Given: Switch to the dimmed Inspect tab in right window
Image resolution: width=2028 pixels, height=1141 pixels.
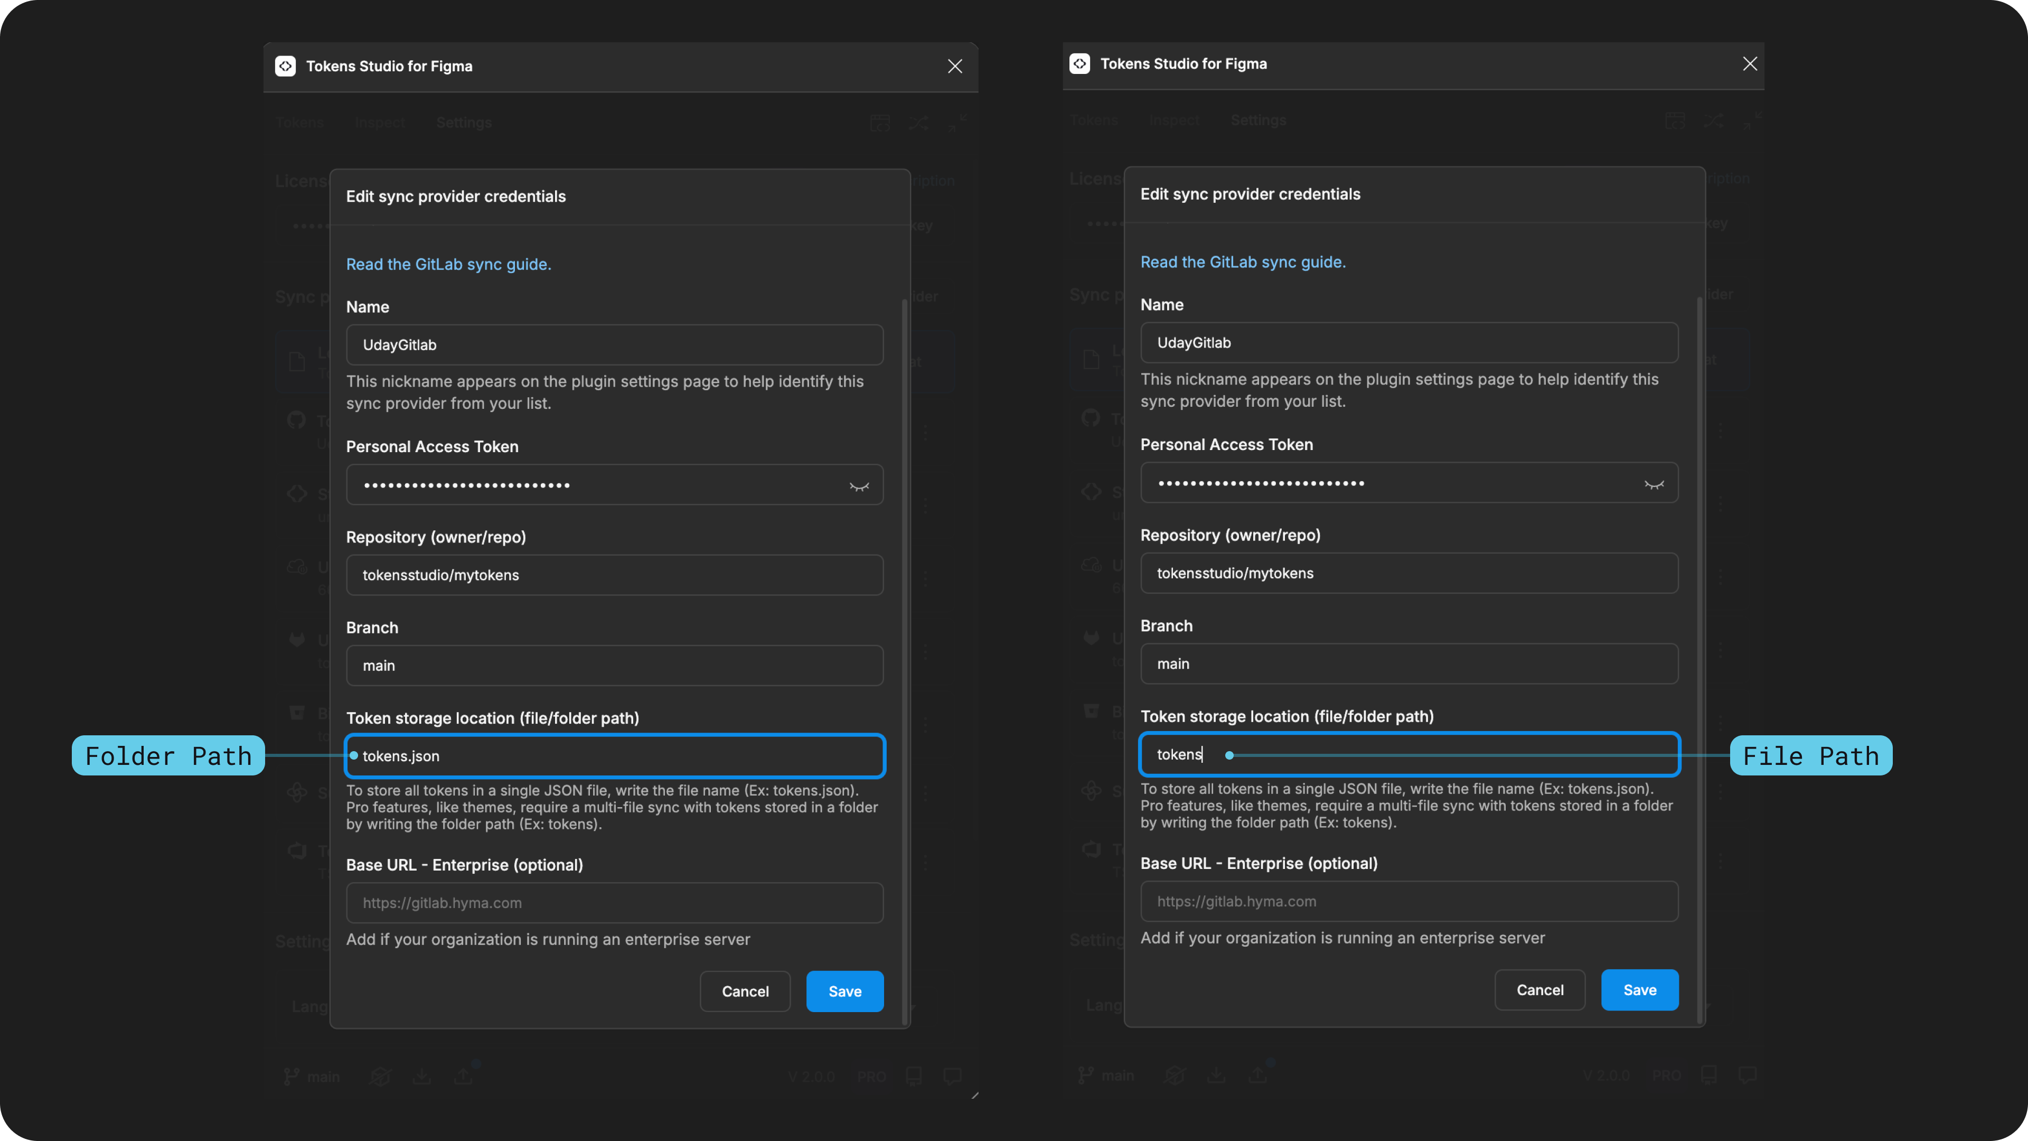Looking at the screenshot, I should [1174, 120].
